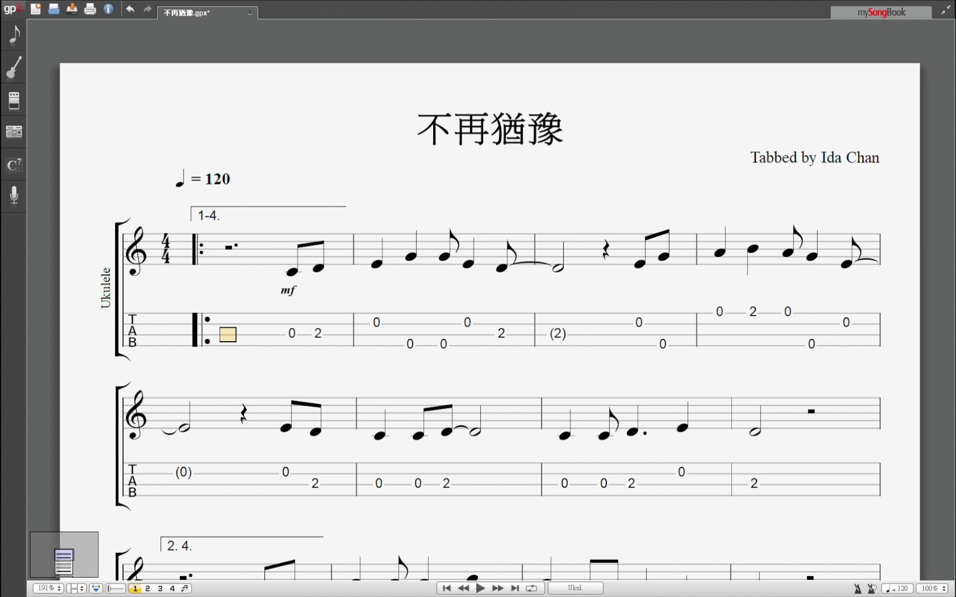
Task: Start playback with the Play button
Action: pos(480,588)
